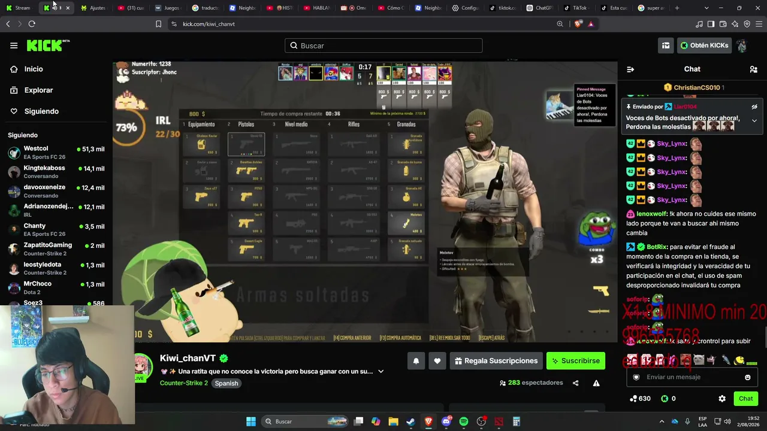Image resolution: width=767 pixels, height=431 pixels.
Task: Open Inicio in the Kick sidebar
Action: pos(34,69)
